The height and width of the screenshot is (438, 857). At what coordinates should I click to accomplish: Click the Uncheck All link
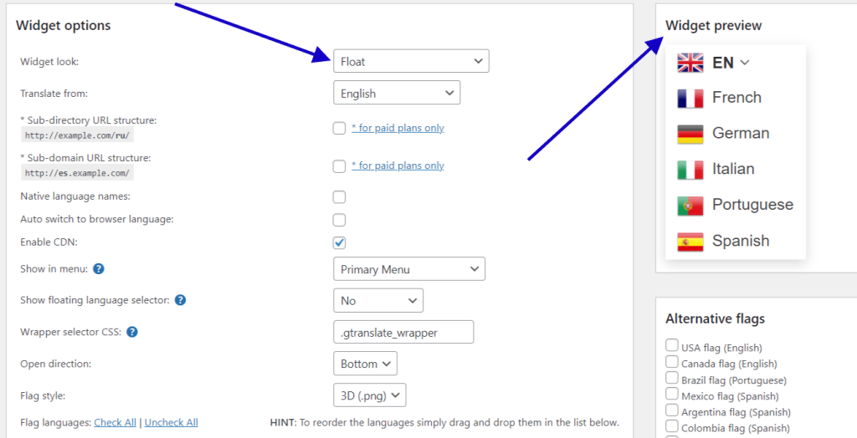click(x=171, y=422)
